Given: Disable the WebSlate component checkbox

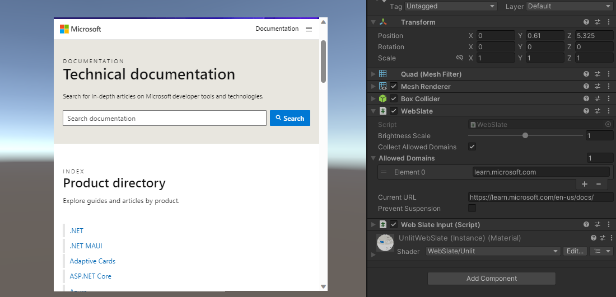Looking at the screenshot, I should 394,111.
